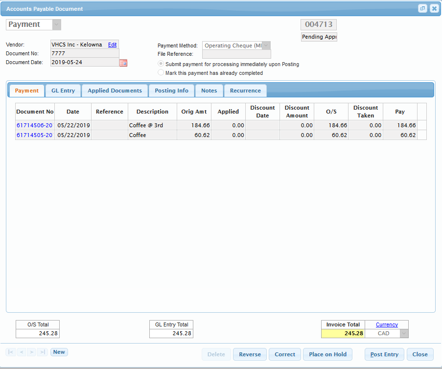Screen dimensions: 442x369
Task: Go to next record navigation arrow
Action: click(32, 352)
